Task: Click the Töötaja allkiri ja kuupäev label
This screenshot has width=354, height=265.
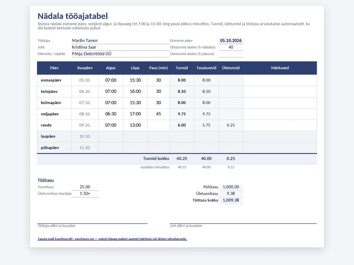Action: pos(56,226)
